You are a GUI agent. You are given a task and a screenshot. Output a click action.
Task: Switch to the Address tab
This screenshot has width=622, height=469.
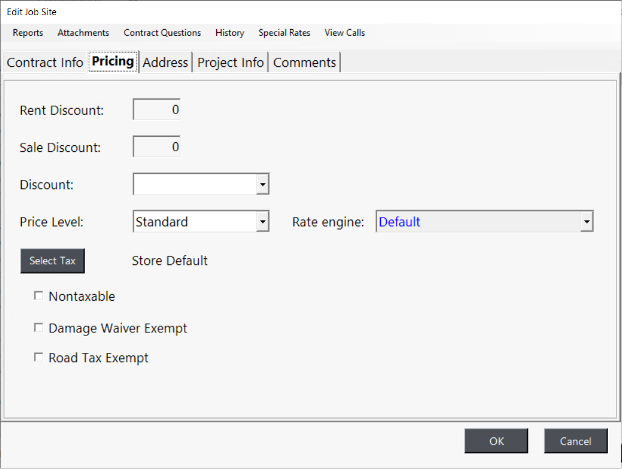pos(165,63)
